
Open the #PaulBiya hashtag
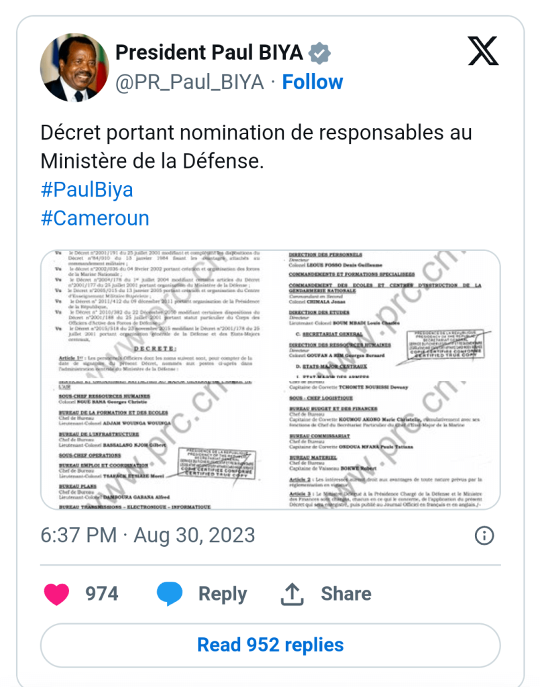(87, 190)
